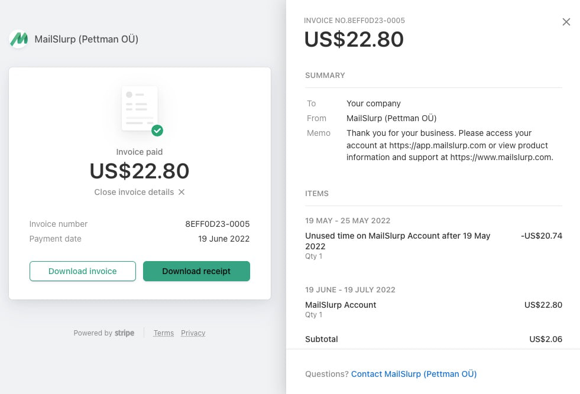Click the MailSlurp logo icon

pos(18,40)
